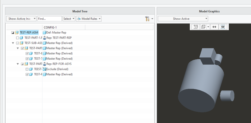Open the Model Rules menu
The width and height of the screenshot is (251, 123).
(x=89, y=19)
